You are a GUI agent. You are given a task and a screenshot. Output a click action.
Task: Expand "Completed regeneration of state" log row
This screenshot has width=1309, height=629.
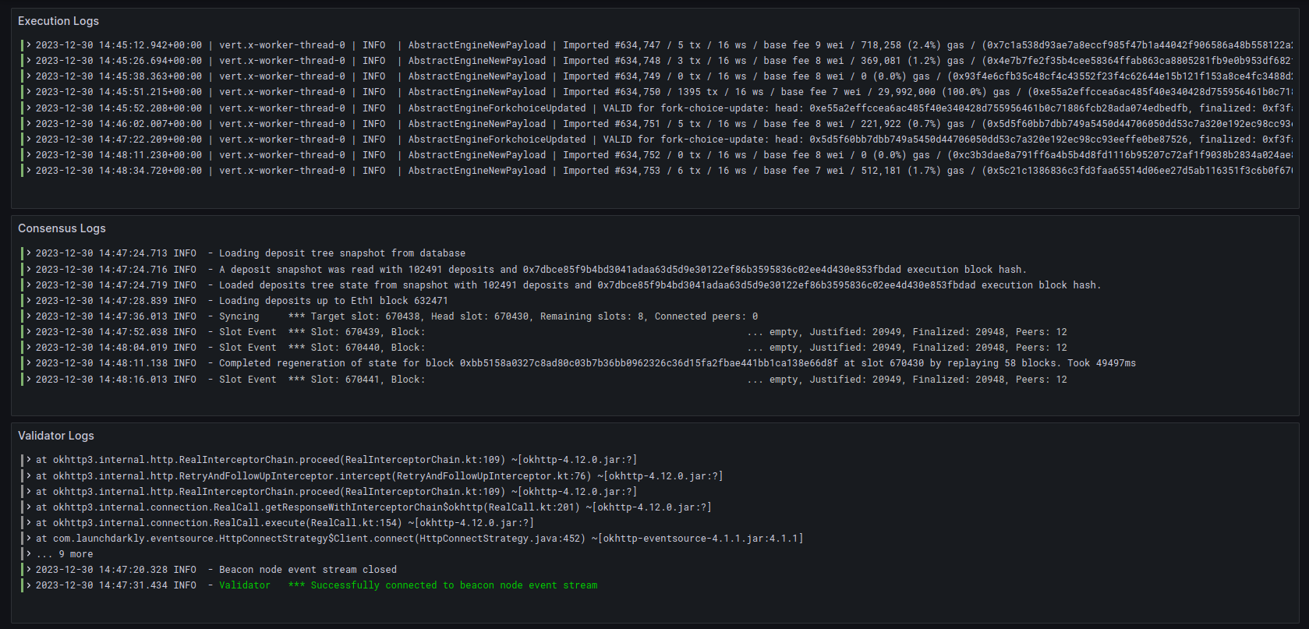tap(29, 363)
